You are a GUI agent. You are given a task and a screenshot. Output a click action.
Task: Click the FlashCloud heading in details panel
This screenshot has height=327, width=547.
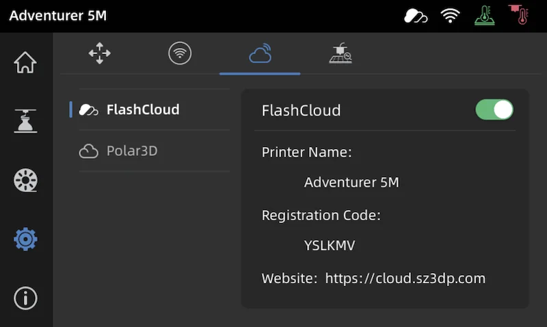(x=301, y=110)
